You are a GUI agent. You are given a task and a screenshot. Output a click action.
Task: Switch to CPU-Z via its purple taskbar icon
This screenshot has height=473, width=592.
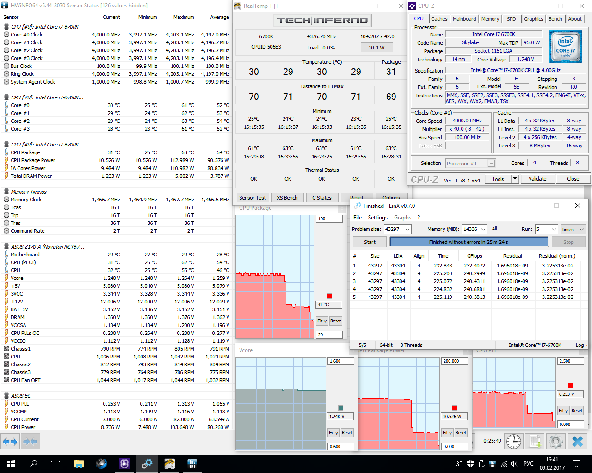[x=124, y=464]
